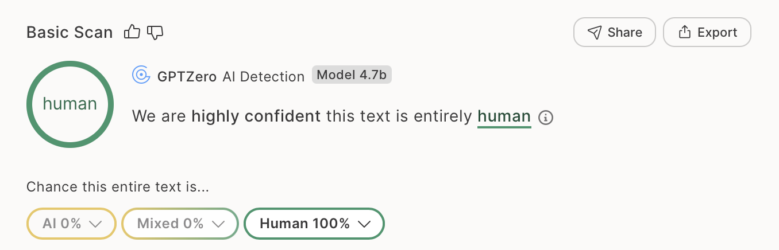The width and height of the screenshot is (779, 250).
Task: Click the underlined human link
Action: pos(504,117)
